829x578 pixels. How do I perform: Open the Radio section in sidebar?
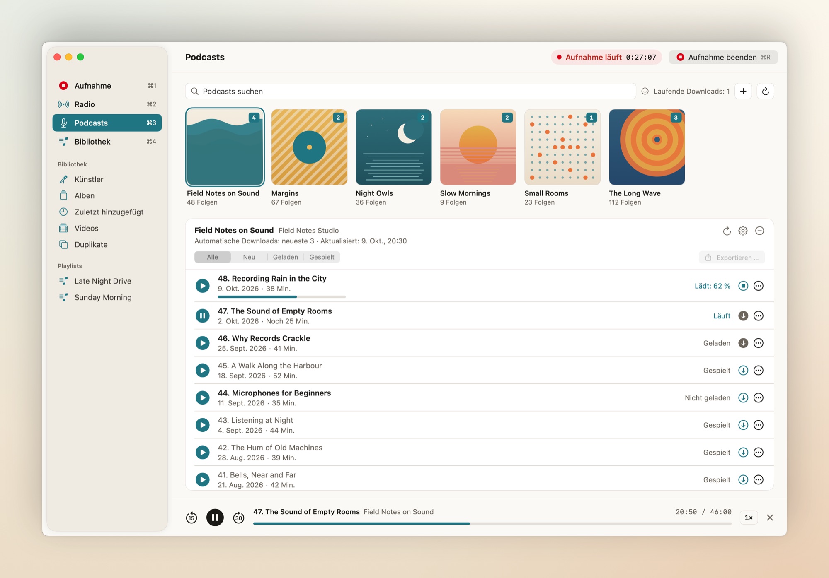[x=107, y=104]
